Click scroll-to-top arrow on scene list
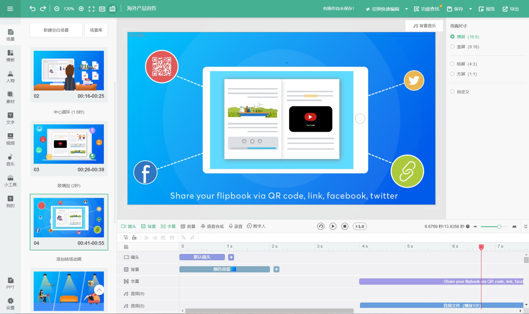This screenshot has height=314, width=529. click(x=99, y=290)
